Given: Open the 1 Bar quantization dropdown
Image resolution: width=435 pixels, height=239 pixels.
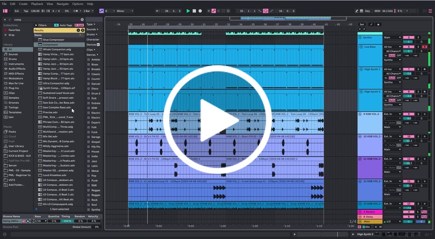Looking at the screenshot, I should click(x=88, y=11).
